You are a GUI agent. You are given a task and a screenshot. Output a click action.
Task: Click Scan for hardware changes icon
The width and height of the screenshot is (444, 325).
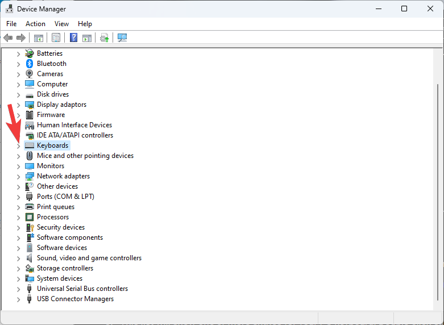coord(122,37)
